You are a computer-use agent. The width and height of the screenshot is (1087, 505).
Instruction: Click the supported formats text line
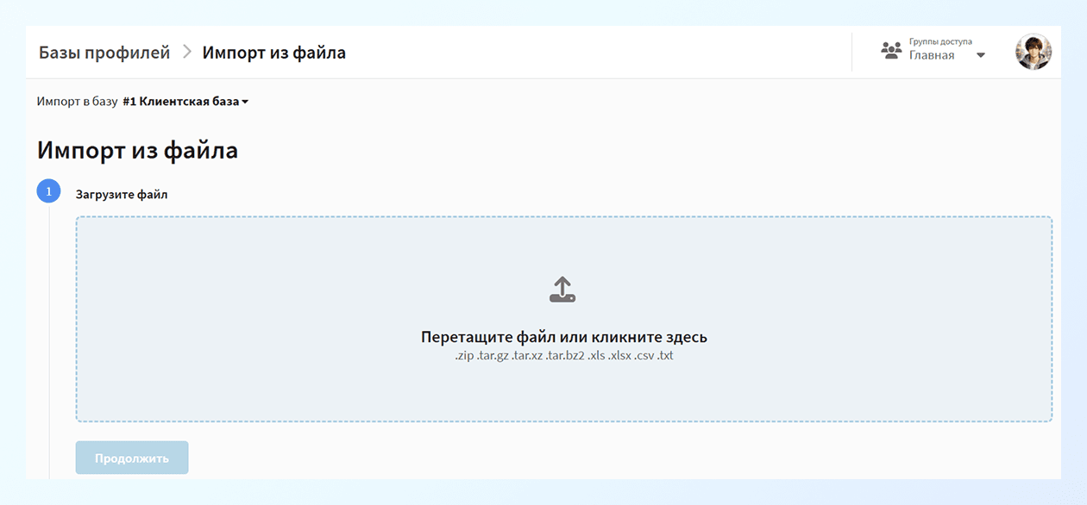pyautogui.click(x=562, y=354)
